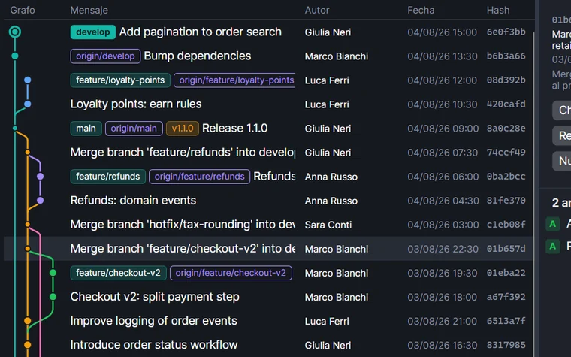Click the graph node for Bump dependencies commit
The width and height of the screenshot is (571, 357).
click(x=15, y=56)
